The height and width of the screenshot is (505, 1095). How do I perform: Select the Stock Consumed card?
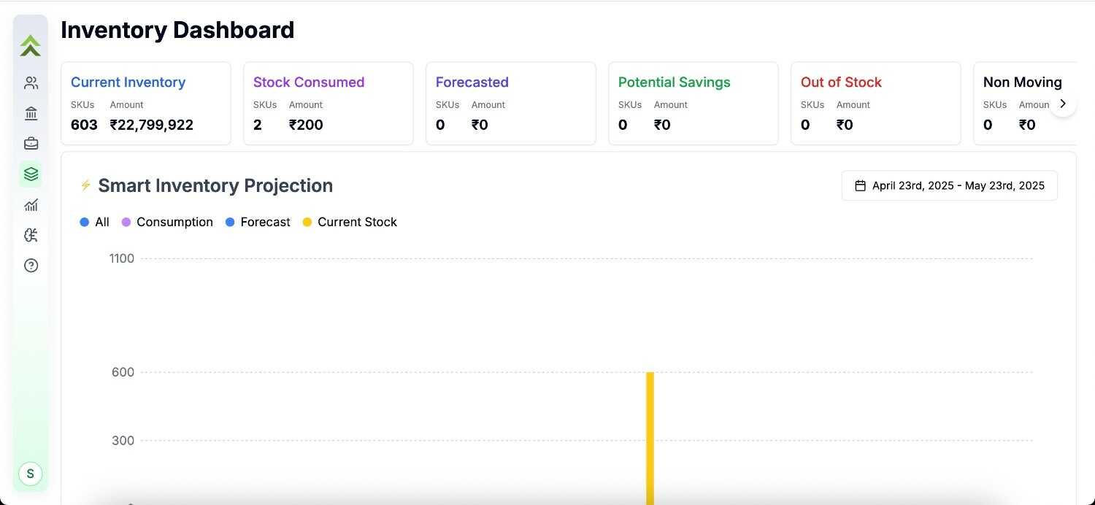[x=328, y=103]
